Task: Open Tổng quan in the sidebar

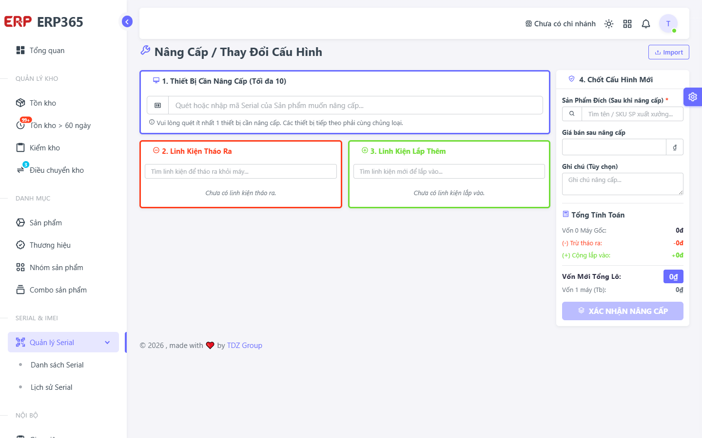Action: (x=63, y=50)
